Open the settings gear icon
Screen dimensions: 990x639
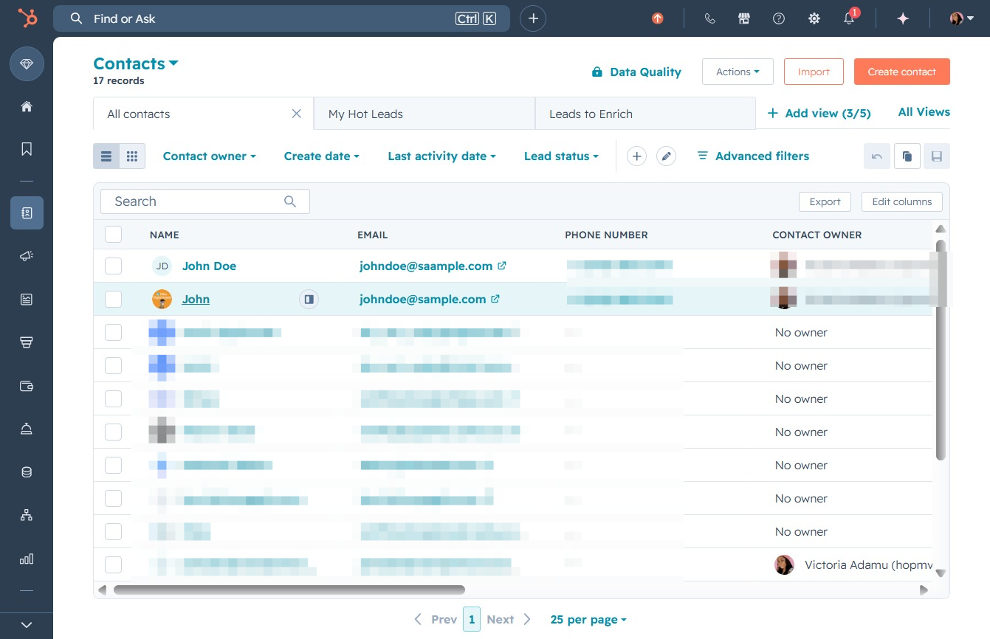click(814, 18)
